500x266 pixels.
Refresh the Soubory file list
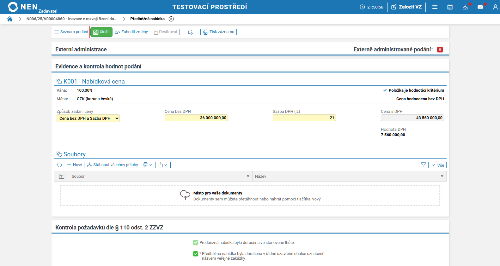tap(59, 165)
